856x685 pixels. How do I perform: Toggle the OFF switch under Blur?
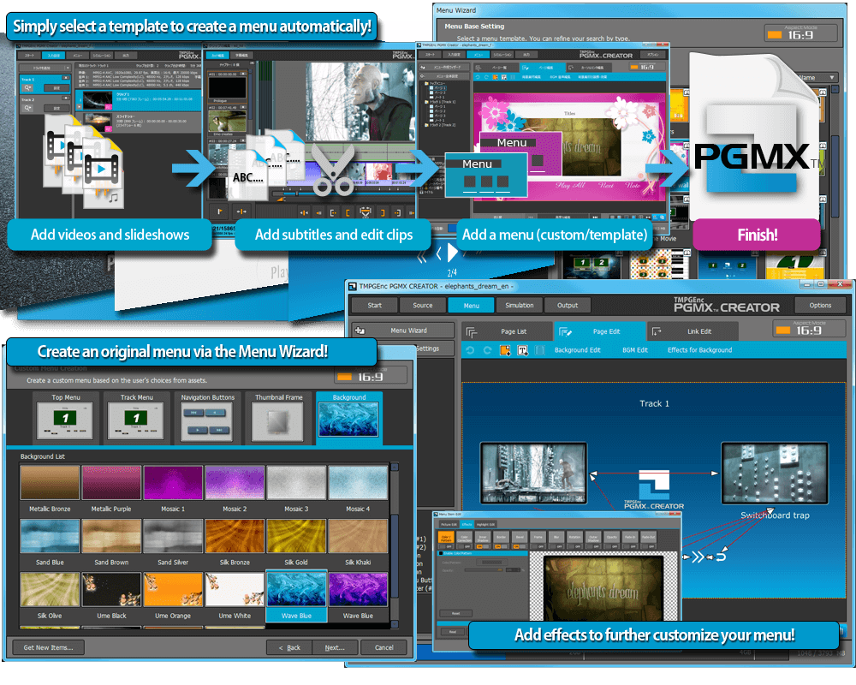(x=556, y=546)
